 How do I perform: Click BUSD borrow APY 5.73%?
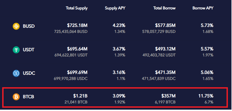[x=207, y=25]
